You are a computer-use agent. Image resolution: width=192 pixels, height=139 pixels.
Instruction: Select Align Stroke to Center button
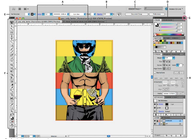pyautogui.click(x=164, y=68)
